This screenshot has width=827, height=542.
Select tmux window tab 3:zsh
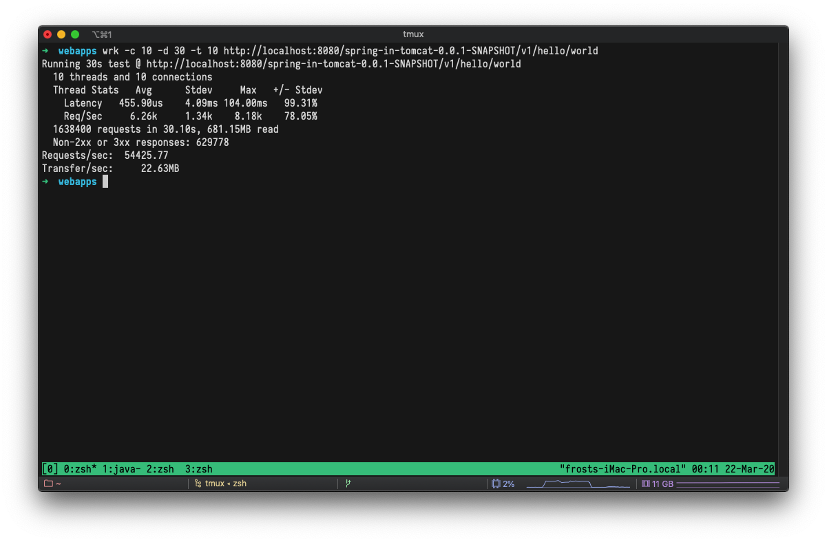coord(199,469)
